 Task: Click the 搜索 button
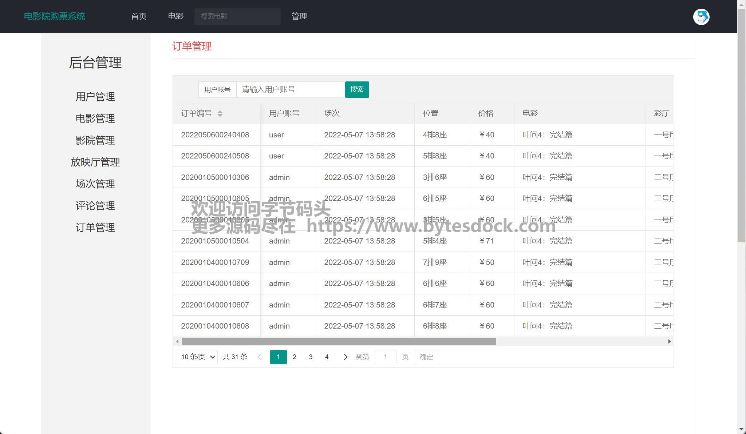coord(356,89)
